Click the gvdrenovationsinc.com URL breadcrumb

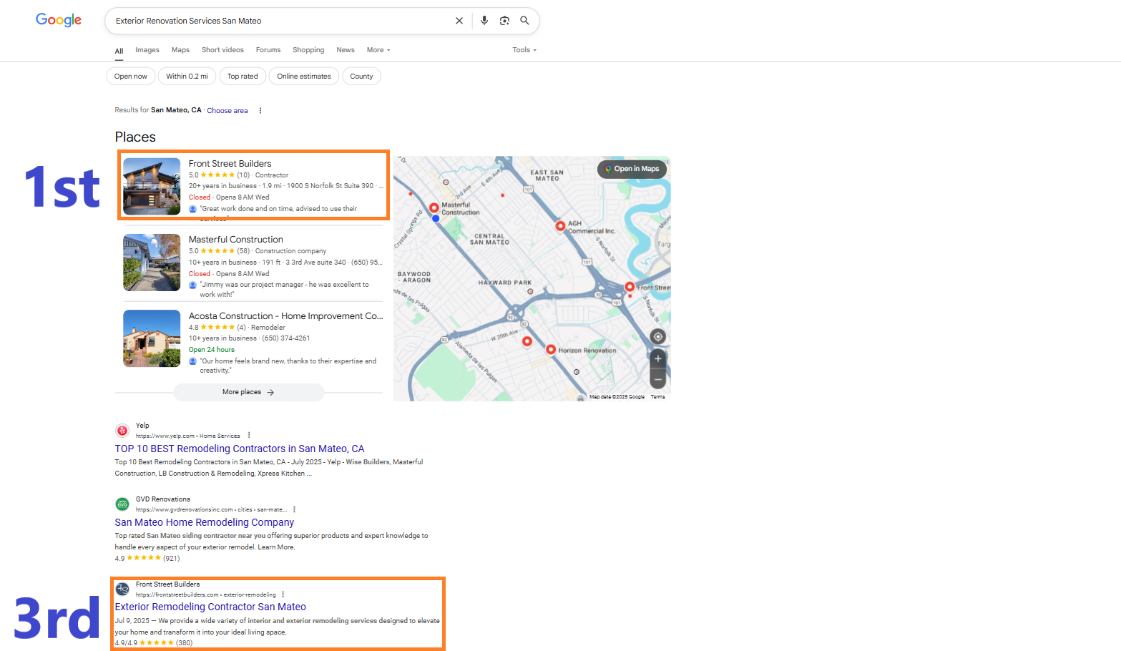(x=212, y=509)
